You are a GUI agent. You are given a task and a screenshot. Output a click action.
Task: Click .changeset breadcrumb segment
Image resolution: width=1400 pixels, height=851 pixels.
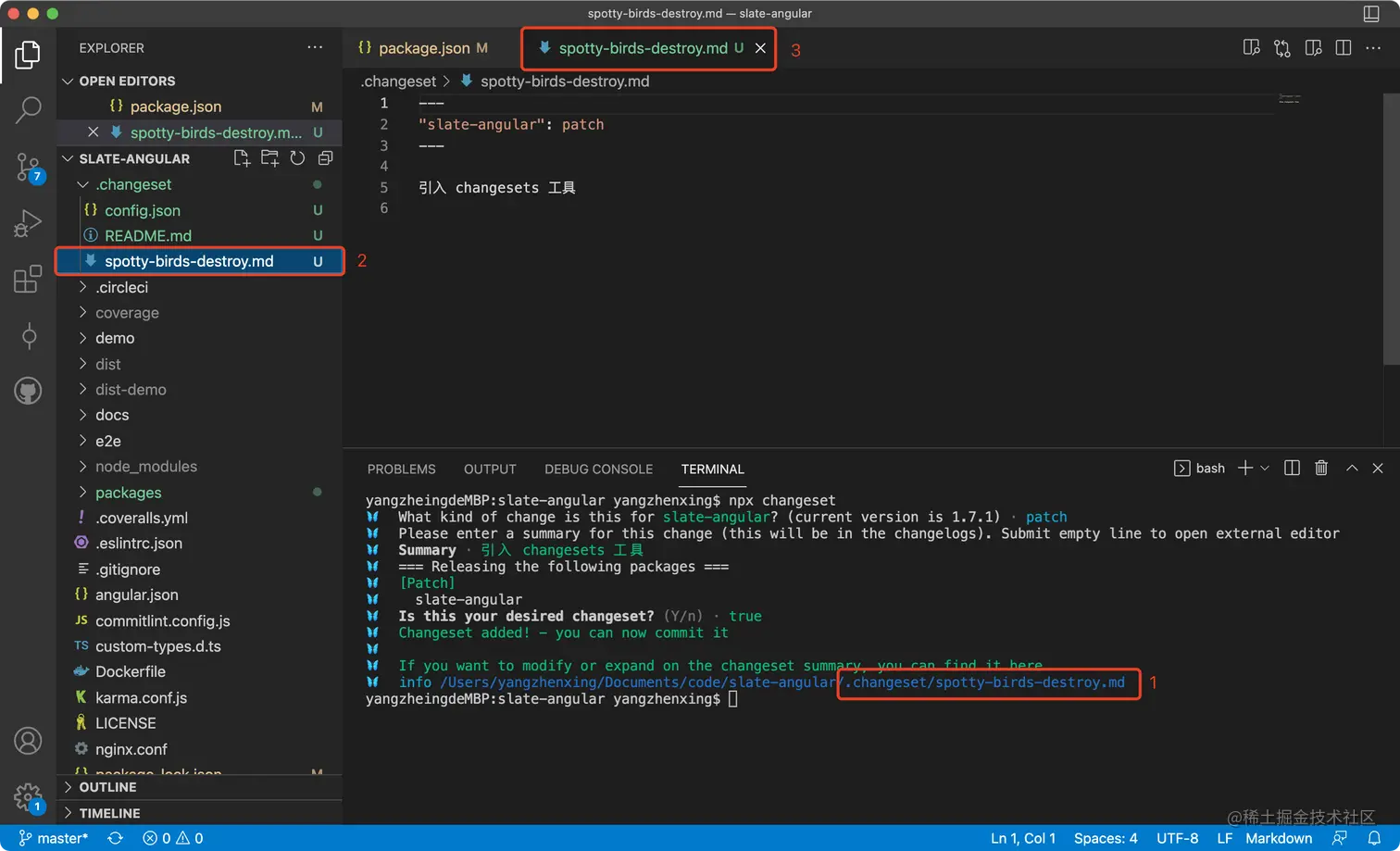point(398,81)
